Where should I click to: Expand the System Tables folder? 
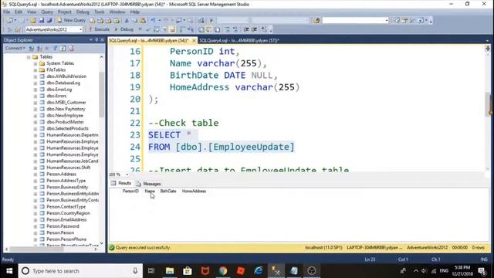tap(36, 63)
